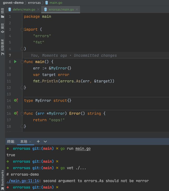Click the main.go link in go run command
The width and height of the screenshot is (169, 191).
83,149
